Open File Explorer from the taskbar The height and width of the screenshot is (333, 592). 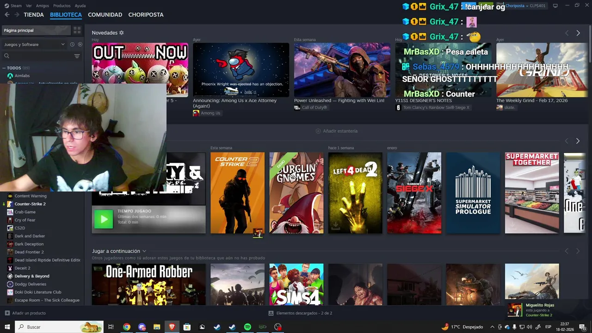point(157,327)
